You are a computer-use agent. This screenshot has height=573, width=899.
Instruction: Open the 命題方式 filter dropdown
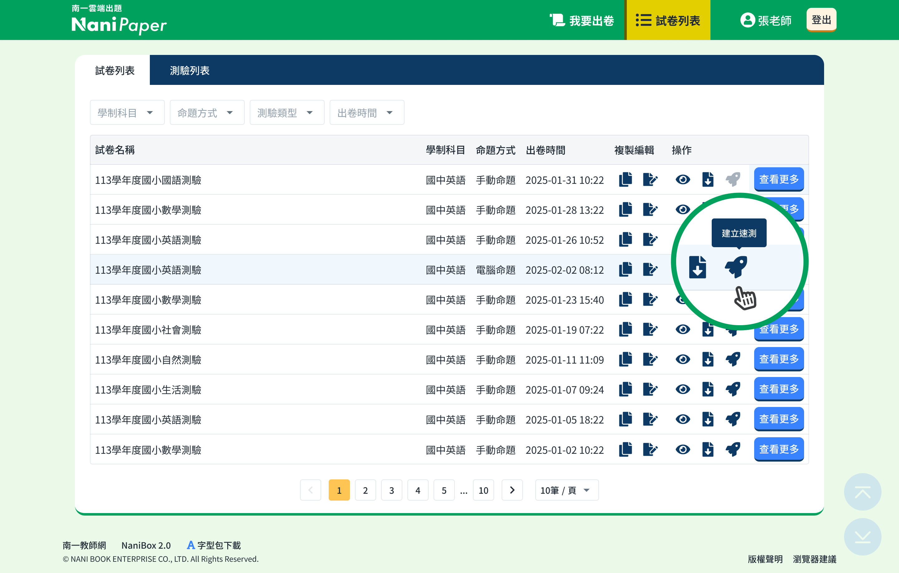click(207, 112)
